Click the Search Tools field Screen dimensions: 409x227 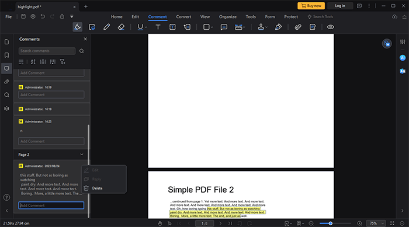320,17
